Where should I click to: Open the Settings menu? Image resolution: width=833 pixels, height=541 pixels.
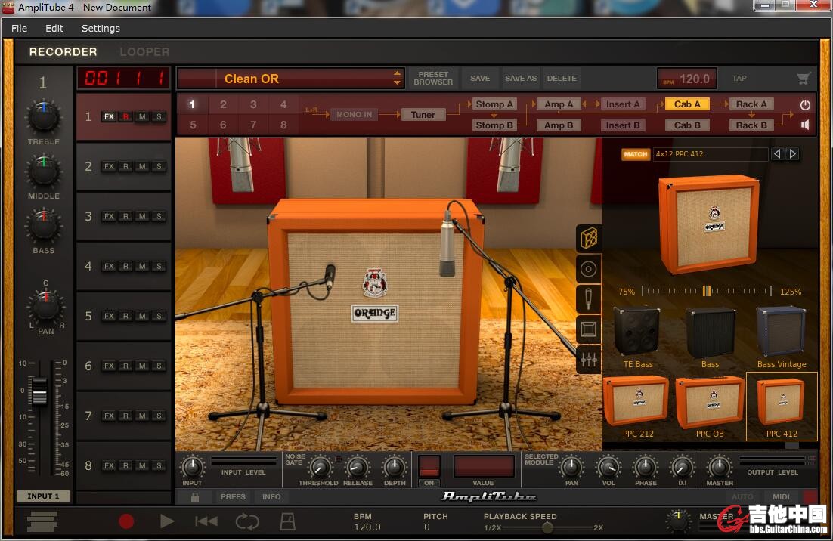101,29
